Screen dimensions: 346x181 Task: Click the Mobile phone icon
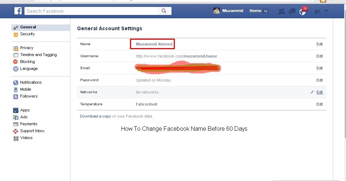point(16,90)
